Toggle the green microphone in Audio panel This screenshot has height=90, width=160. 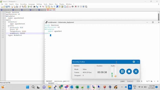(112, 76)
